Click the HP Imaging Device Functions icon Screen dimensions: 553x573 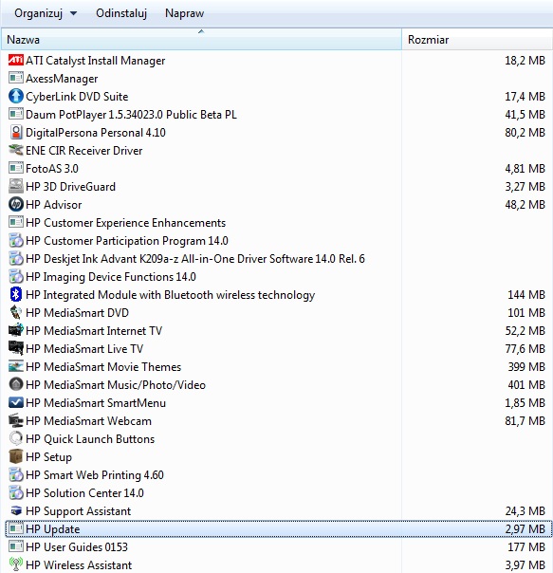[x=16, y=276]
